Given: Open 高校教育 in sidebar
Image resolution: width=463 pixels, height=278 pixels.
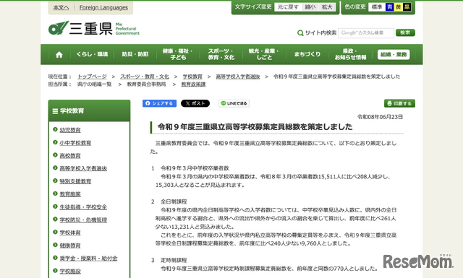Looking at the screenshot, I should click(x=70, y=156).
